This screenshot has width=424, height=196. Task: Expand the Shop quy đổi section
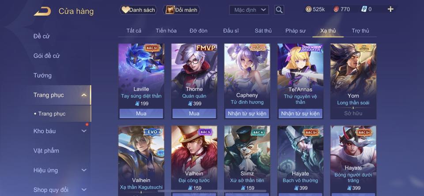(x=84, y=190)
